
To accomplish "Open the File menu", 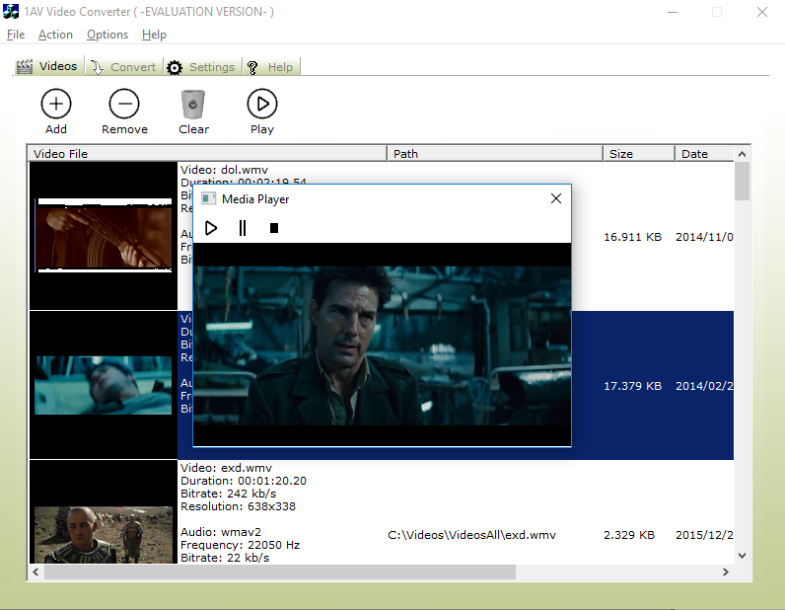I will (16, 35).
